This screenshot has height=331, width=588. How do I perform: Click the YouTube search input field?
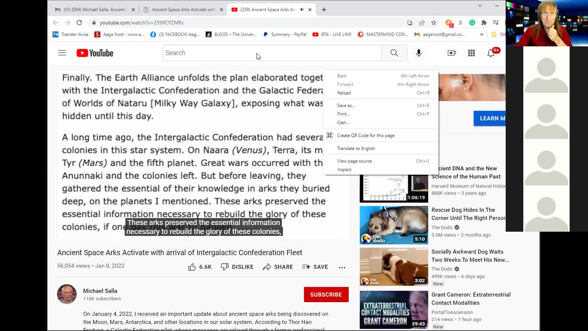272,53
